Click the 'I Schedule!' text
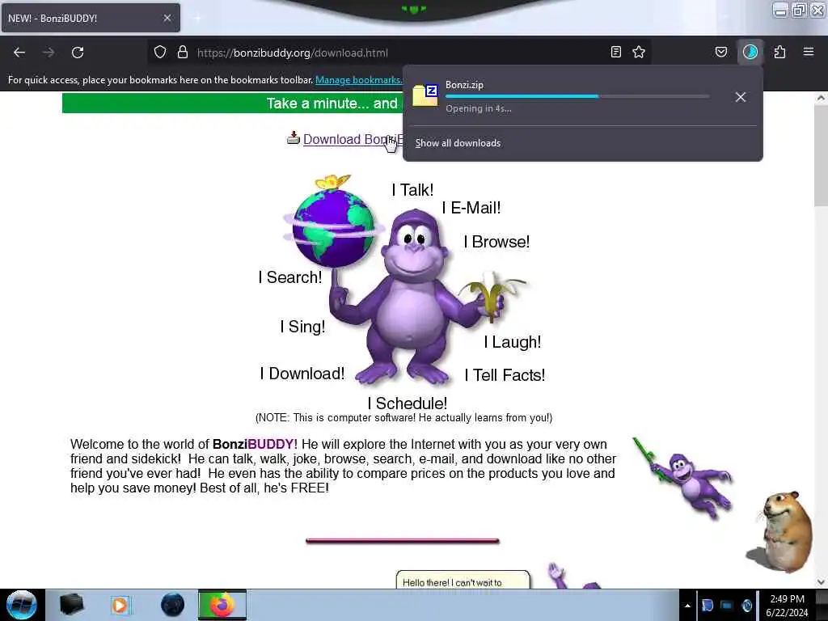Viewport: 828px width, 621px height. coord(408,404)
